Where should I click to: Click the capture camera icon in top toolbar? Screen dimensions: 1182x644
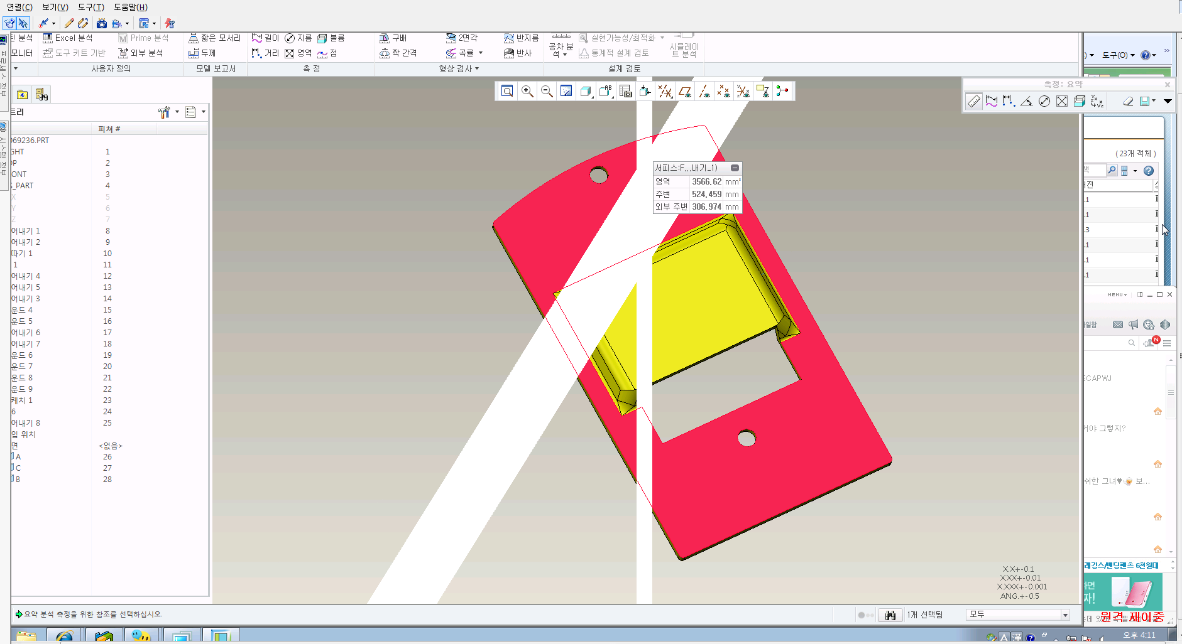[101, 24]
